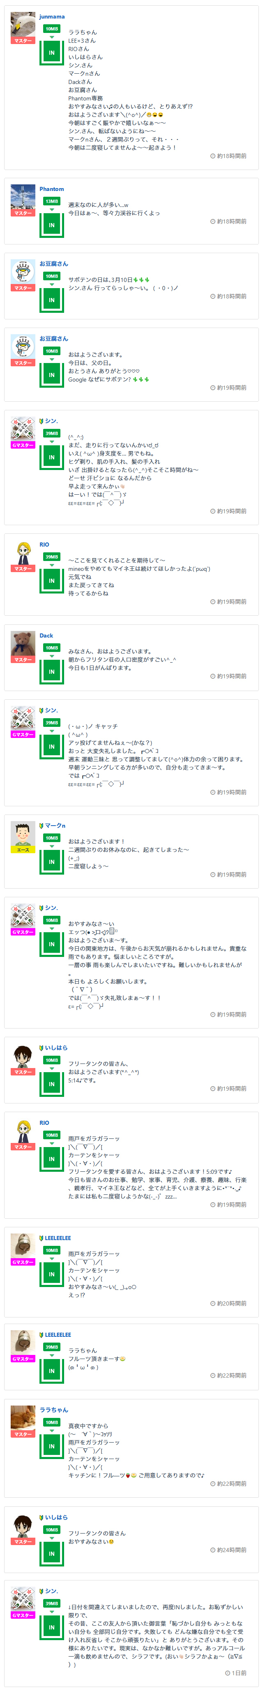Open the ララちゃん poster name link

click(x=54, y=1410)
